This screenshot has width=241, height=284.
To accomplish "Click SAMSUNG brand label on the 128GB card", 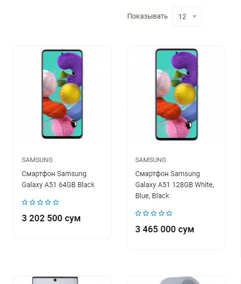I will (151, 160).
